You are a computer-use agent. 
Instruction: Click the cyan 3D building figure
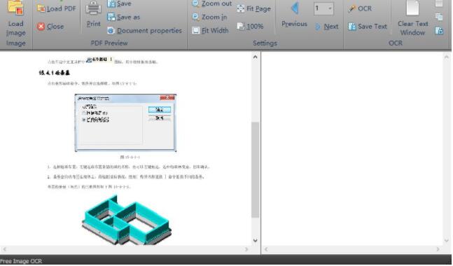(127, 220)
